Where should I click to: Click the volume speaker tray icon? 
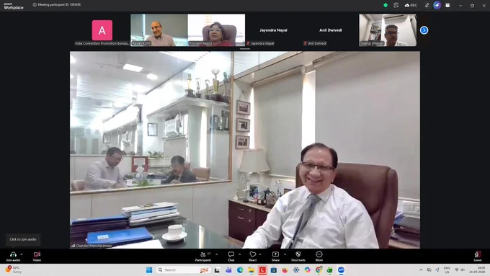(x=463, y=270)
